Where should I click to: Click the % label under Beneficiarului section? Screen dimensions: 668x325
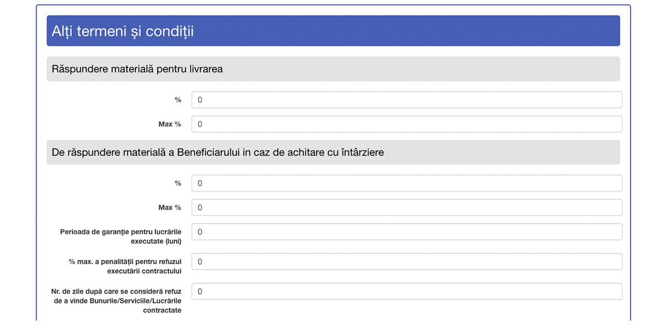pyautogui.click(x=178, y=184)
